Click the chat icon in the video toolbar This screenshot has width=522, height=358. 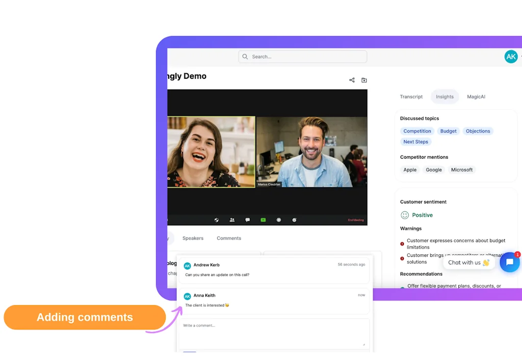[x=248, y=220]
